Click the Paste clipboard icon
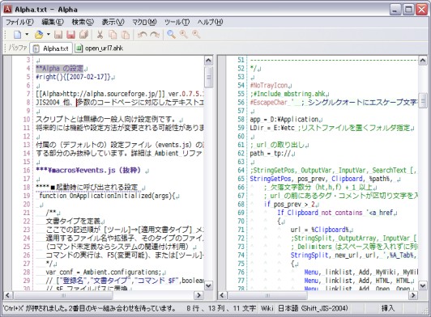 126,35
